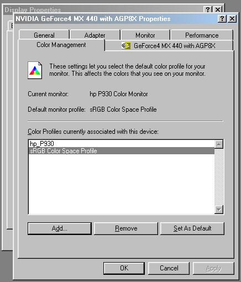The width and height of the screenshot is (241, 282).
Task: Confirm with the OK button
Action: pos(124,268)
